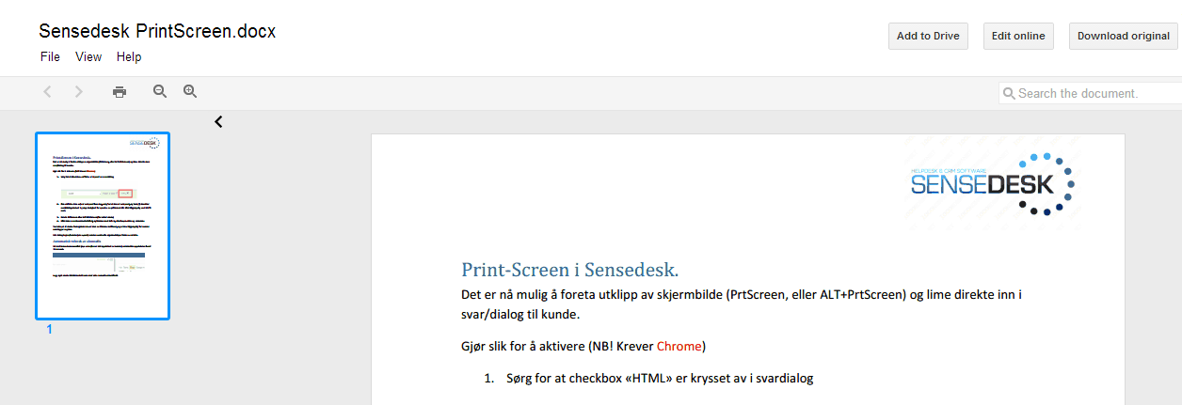Image resolution: width=1182 pixels, height=405 pixels.
Task: Click page number 1 under thumbnail
Action: pyautogui.click(x=50, y=330)
